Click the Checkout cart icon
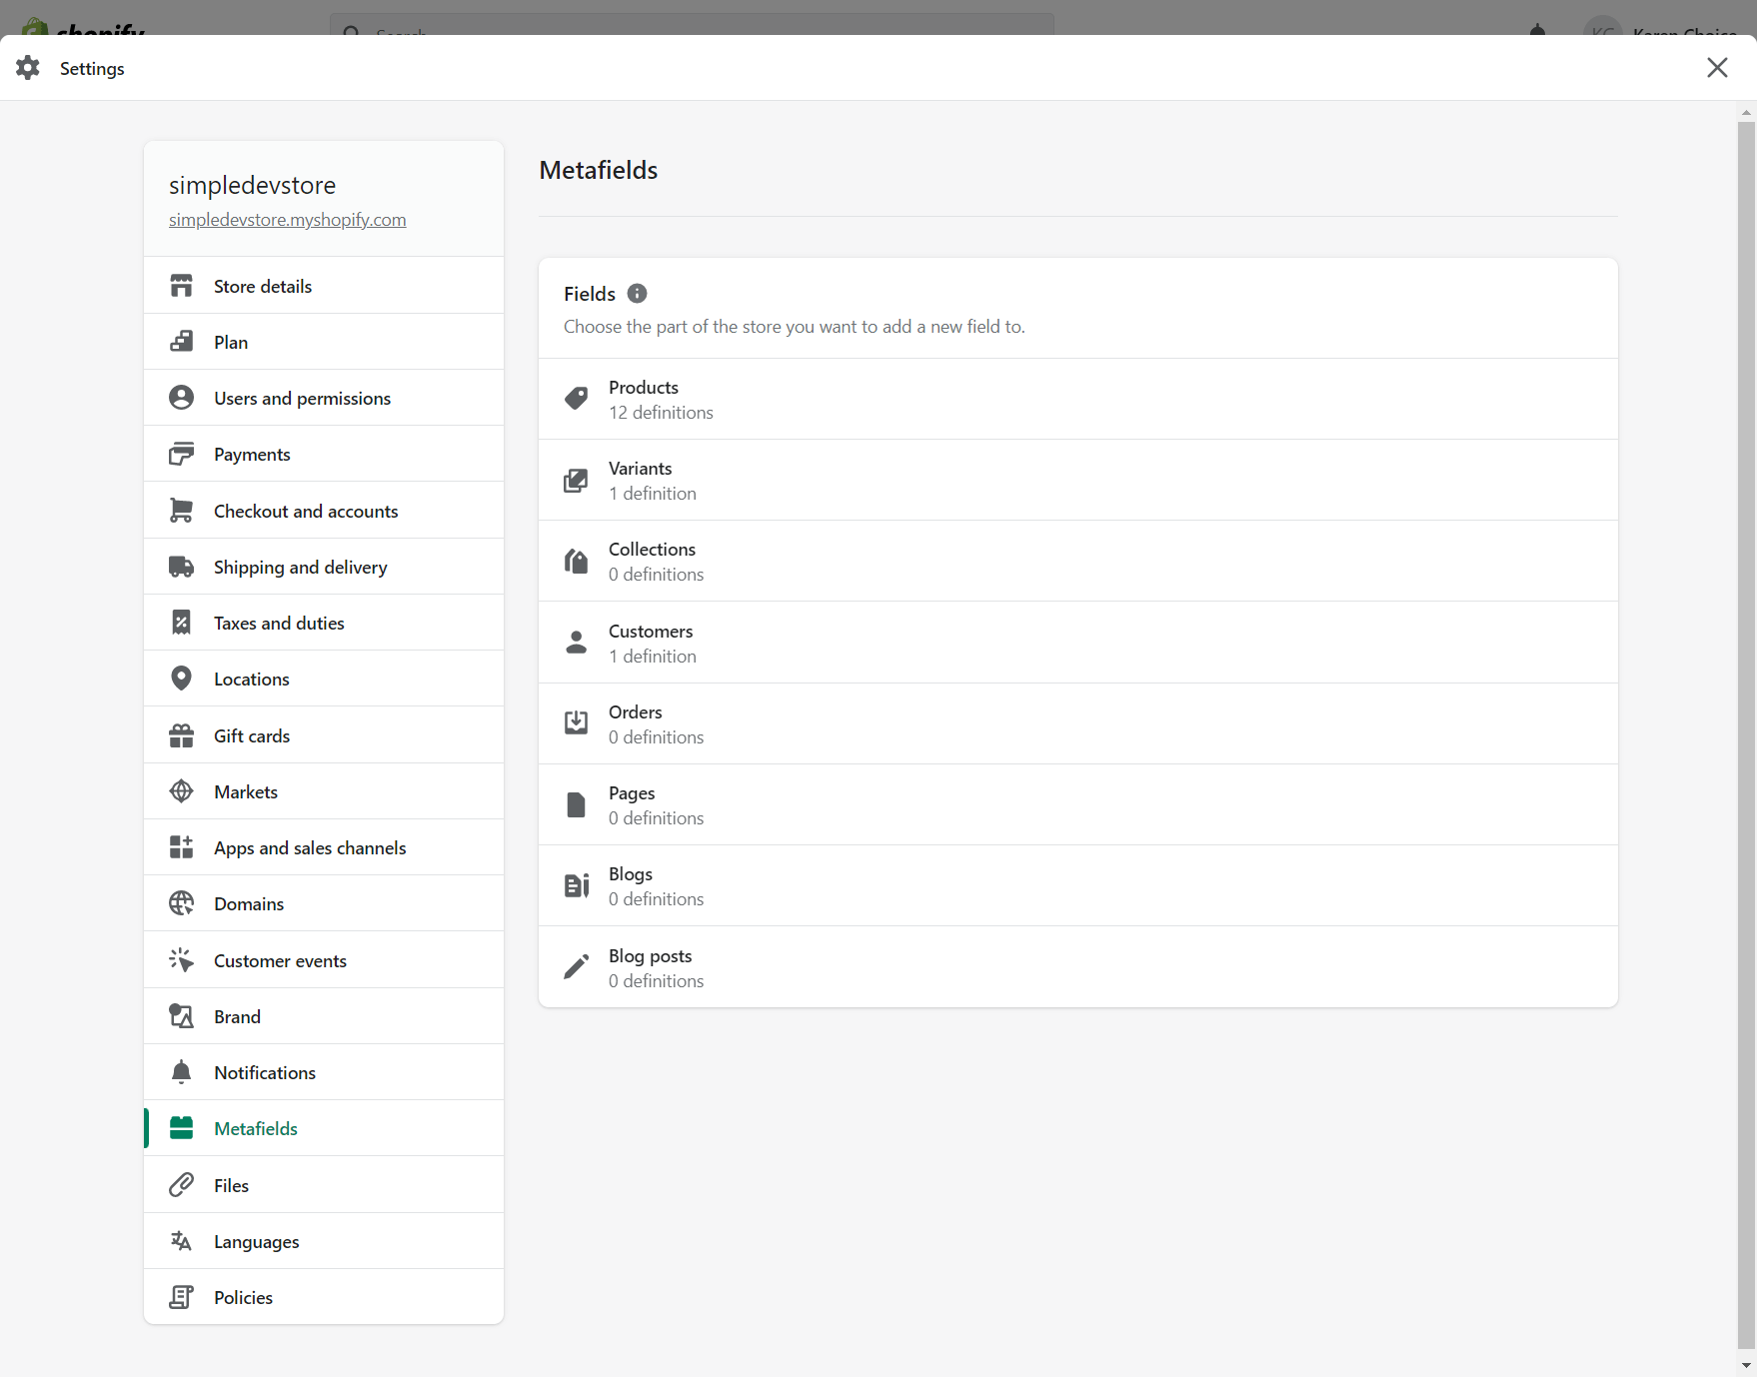 [x=181, y=511]
